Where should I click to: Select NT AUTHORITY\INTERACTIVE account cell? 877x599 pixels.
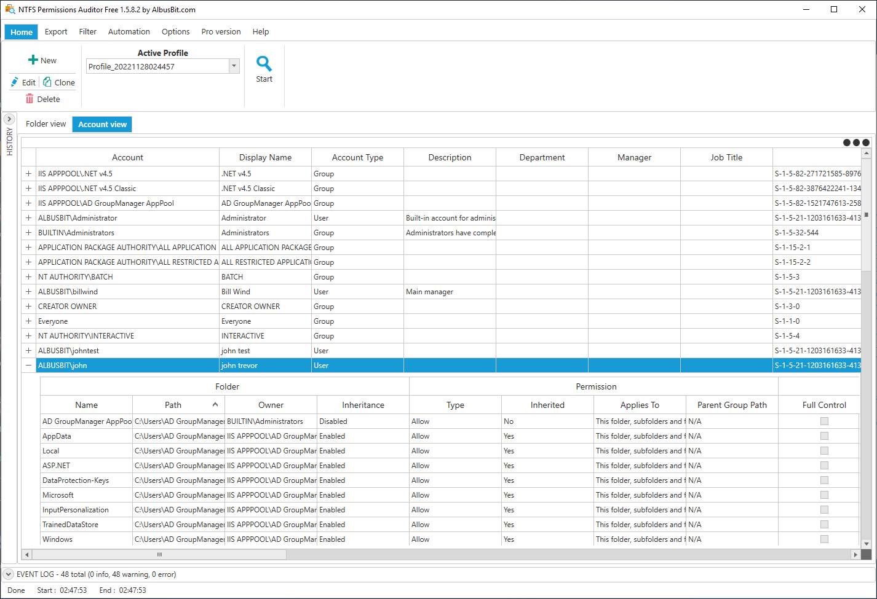point(128,336)
